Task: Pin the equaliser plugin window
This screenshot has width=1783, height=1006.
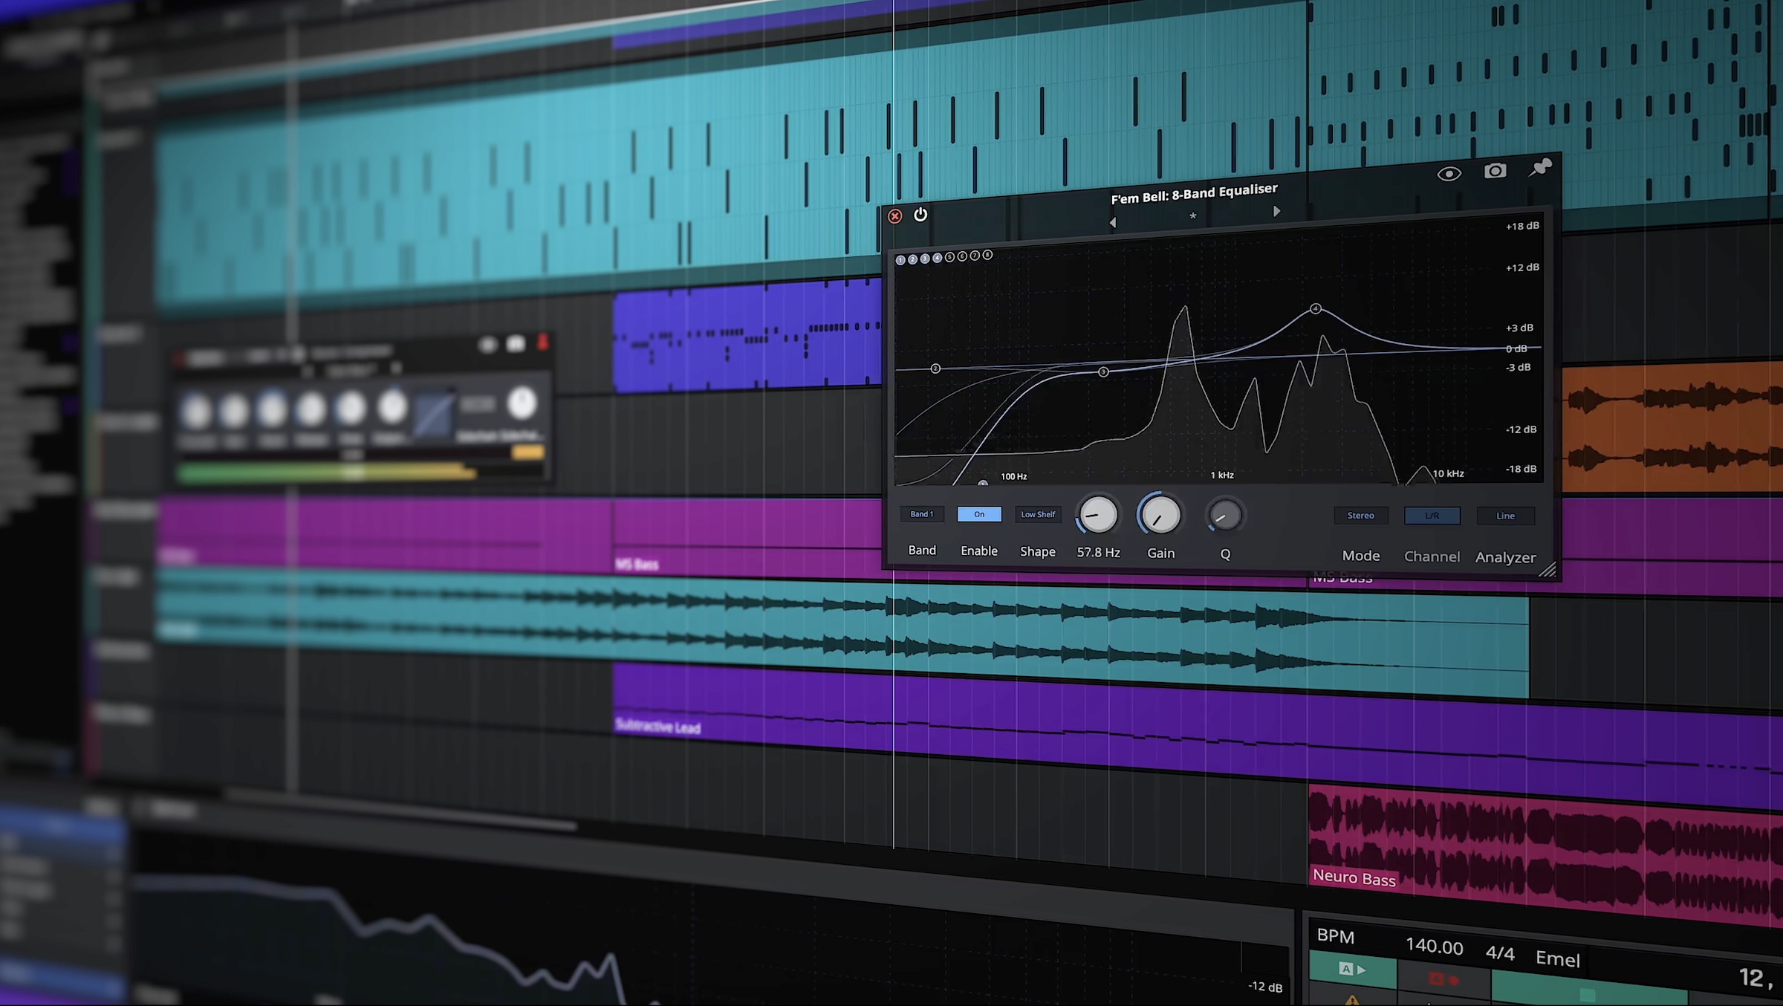Action: tap(1541, 168)
